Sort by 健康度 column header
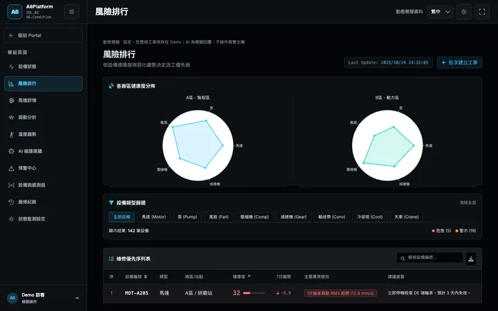This screenshot has height=311, width=498. (241, 276)
